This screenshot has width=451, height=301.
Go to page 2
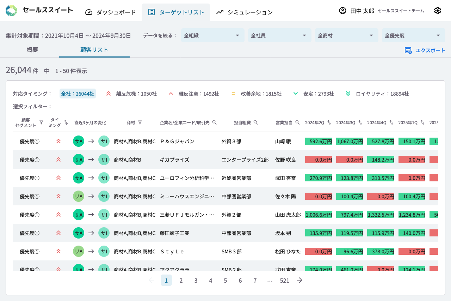pyautogui.click(x=181, y=280)
